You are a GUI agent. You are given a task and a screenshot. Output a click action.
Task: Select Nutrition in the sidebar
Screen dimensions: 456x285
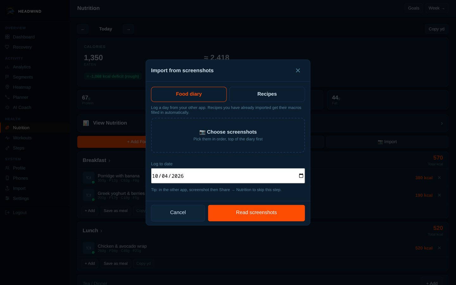point(35,128)
